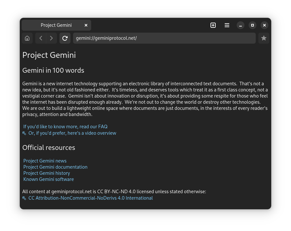Open the 'read our FAQ' link
Image resolution: width=291 pixels, height=231 pixels.
(x=65, y=127)
